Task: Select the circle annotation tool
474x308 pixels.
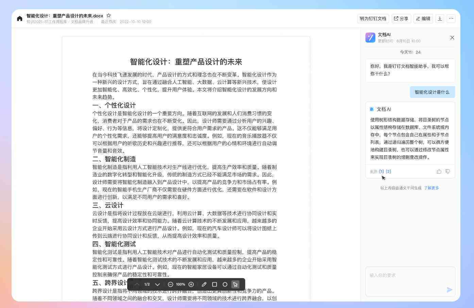Action: (x=225, y=285)
